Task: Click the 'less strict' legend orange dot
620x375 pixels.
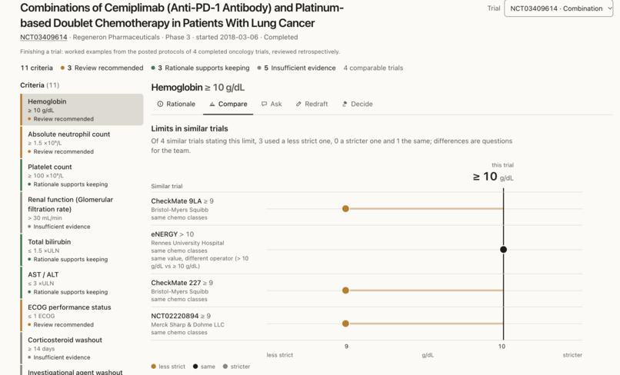Action: [153, 367]
